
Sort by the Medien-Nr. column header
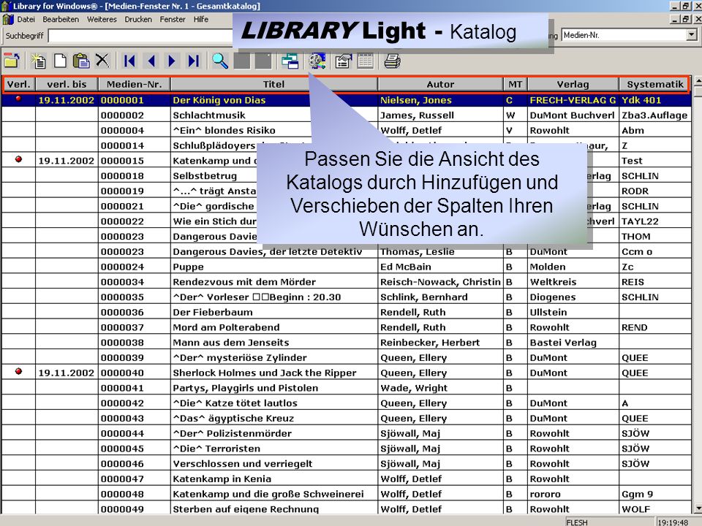point(135,84)
